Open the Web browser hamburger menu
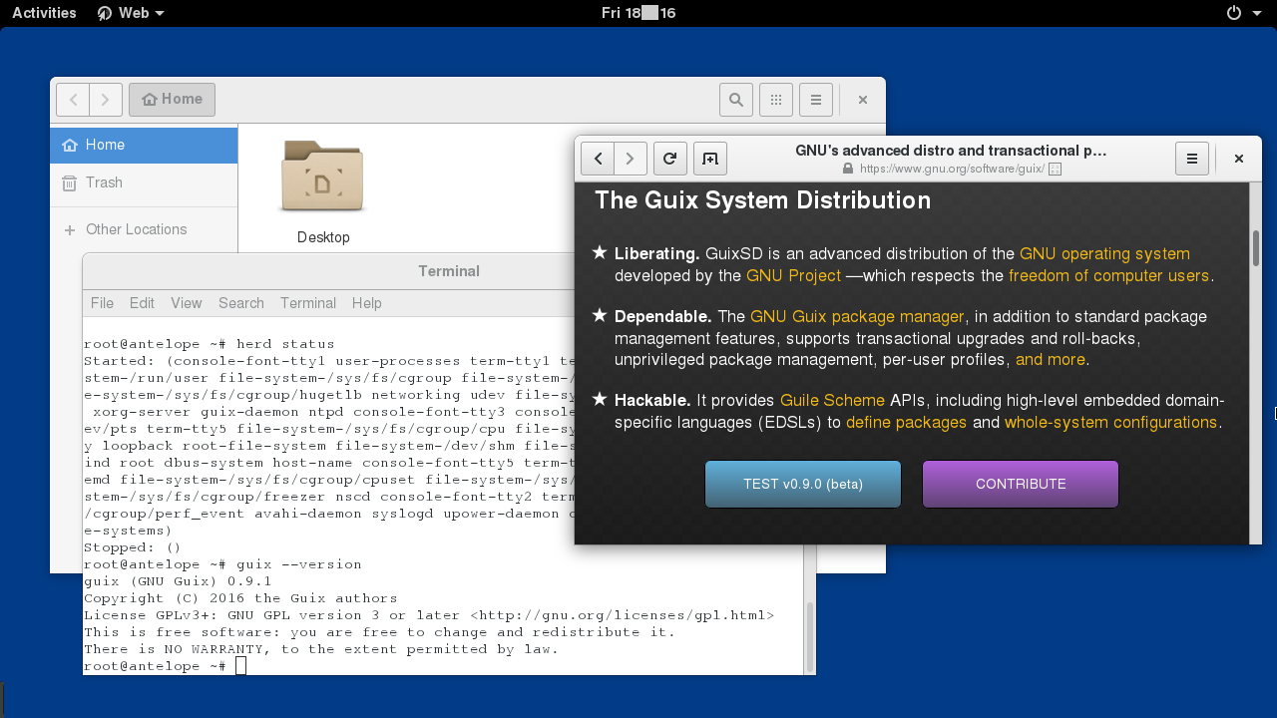Viewport: 1277px width, 718px height. [x=1192, y=159]
